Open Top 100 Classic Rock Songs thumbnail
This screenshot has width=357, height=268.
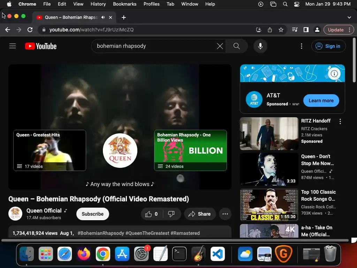pyautogui.click(x=269, y=204)
